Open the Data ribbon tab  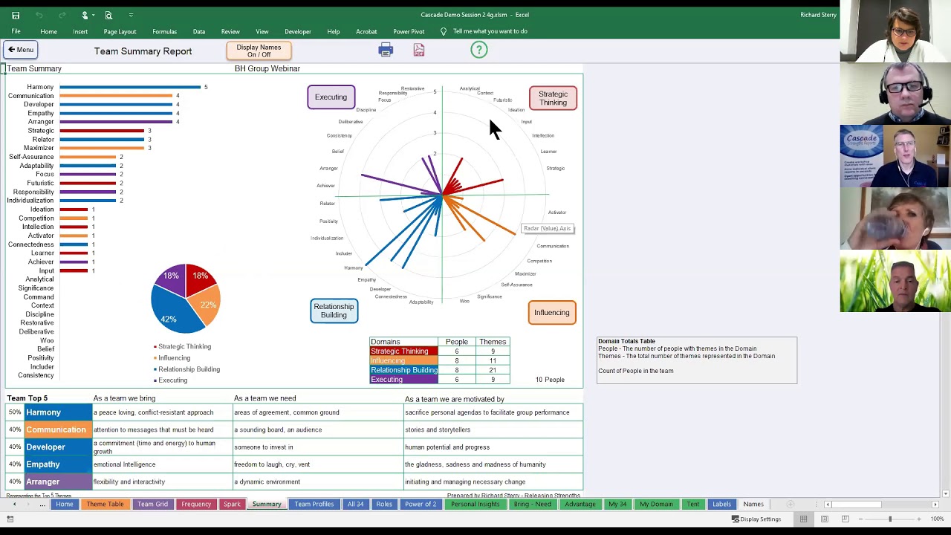pos(199,31)
